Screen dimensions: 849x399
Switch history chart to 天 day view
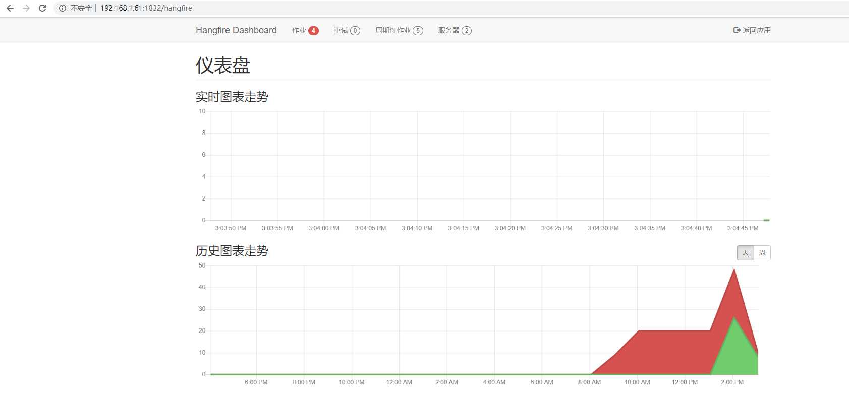point(746,252)
